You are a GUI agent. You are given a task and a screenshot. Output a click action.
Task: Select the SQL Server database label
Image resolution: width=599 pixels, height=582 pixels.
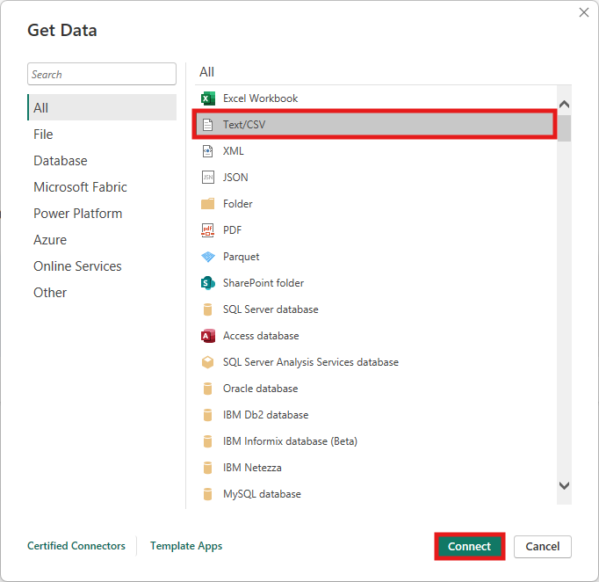click(271, 309)
